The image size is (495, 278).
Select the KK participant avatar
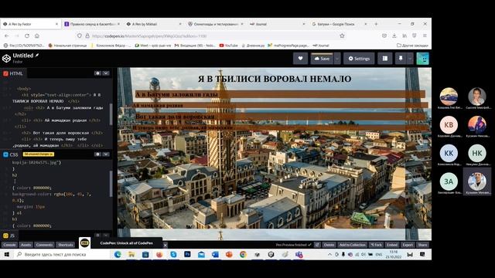coord(449,153)
